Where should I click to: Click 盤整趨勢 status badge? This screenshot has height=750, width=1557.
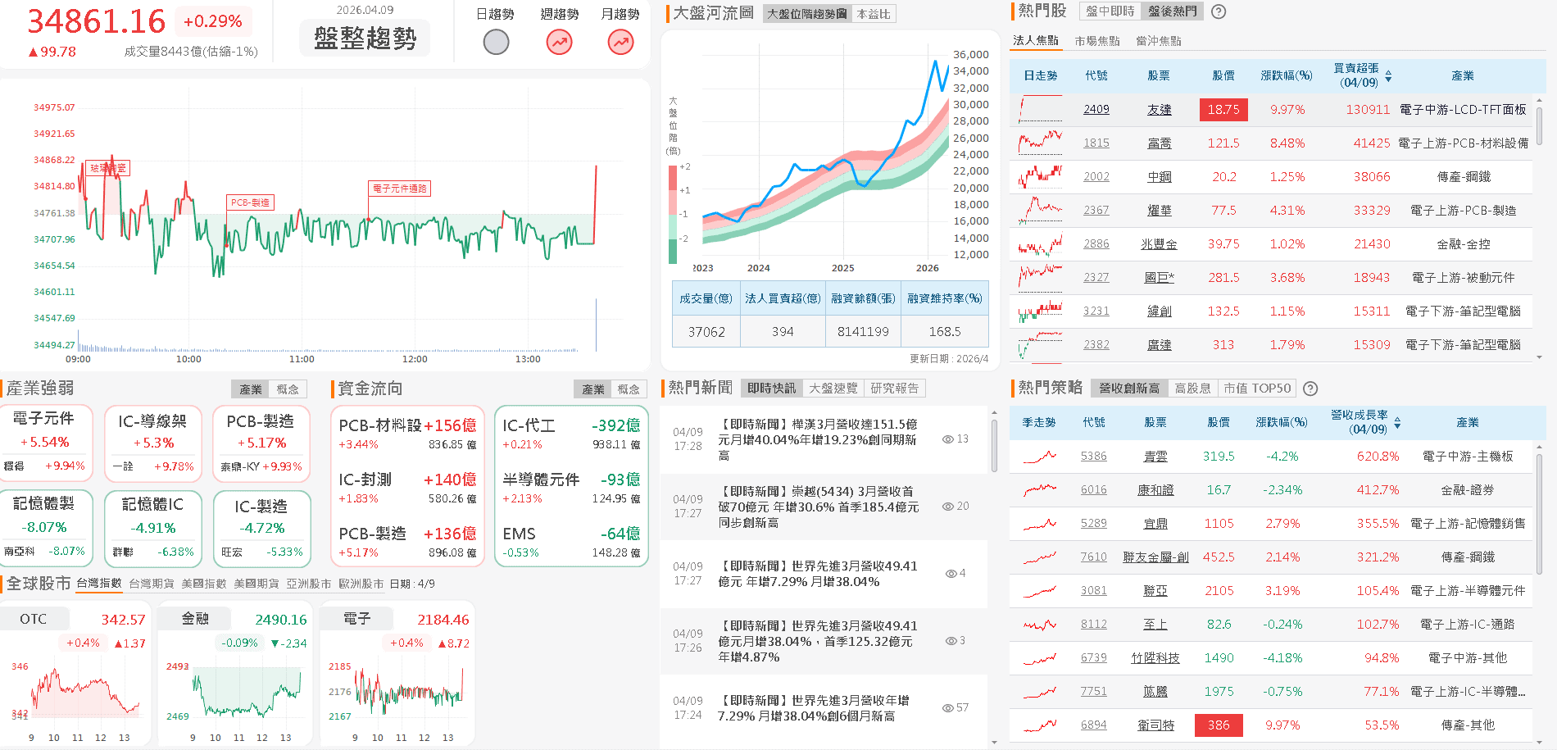pyautogui.click(x=365, y=39)
